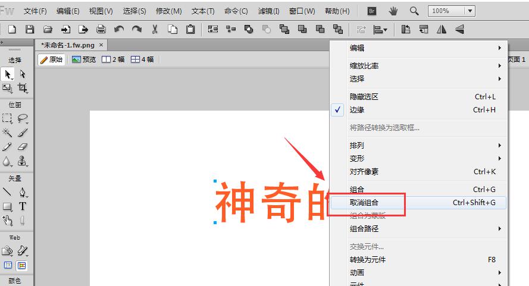Toggle the checked 边缘 menu option
Image resolution: width=529 pixels, height=286 pixels.
418,110
